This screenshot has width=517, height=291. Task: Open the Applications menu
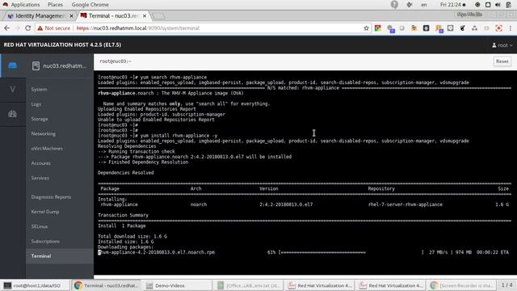tap(25, 5)
